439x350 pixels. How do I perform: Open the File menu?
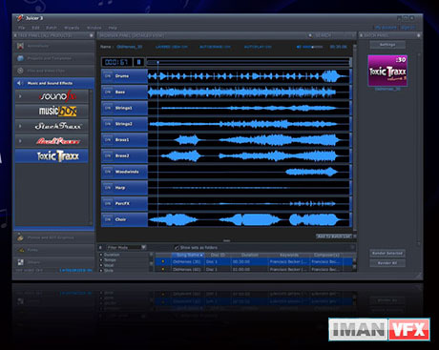21,28
